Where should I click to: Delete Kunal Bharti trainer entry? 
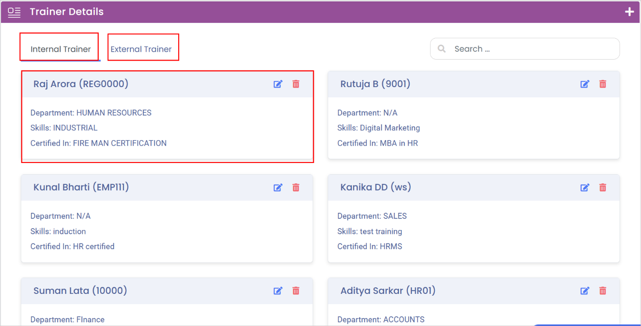[296, 187]
